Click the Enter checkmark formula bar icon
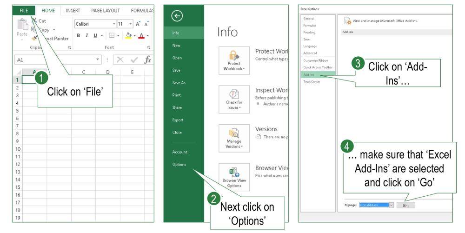465x233 pixels. point(134,60)
